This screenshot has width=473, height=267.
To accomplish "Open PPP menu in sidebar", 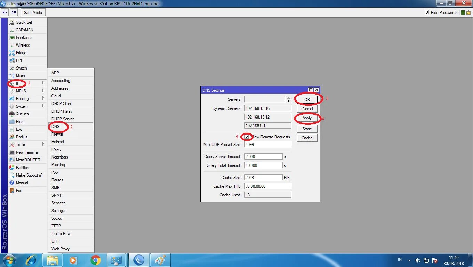I will (27, 60).
